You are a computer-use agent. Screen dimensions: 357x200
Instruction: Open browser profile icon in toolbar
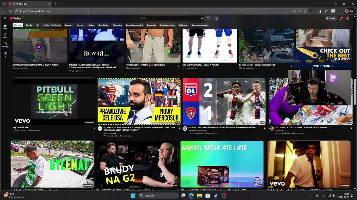[x=333, y=11]
